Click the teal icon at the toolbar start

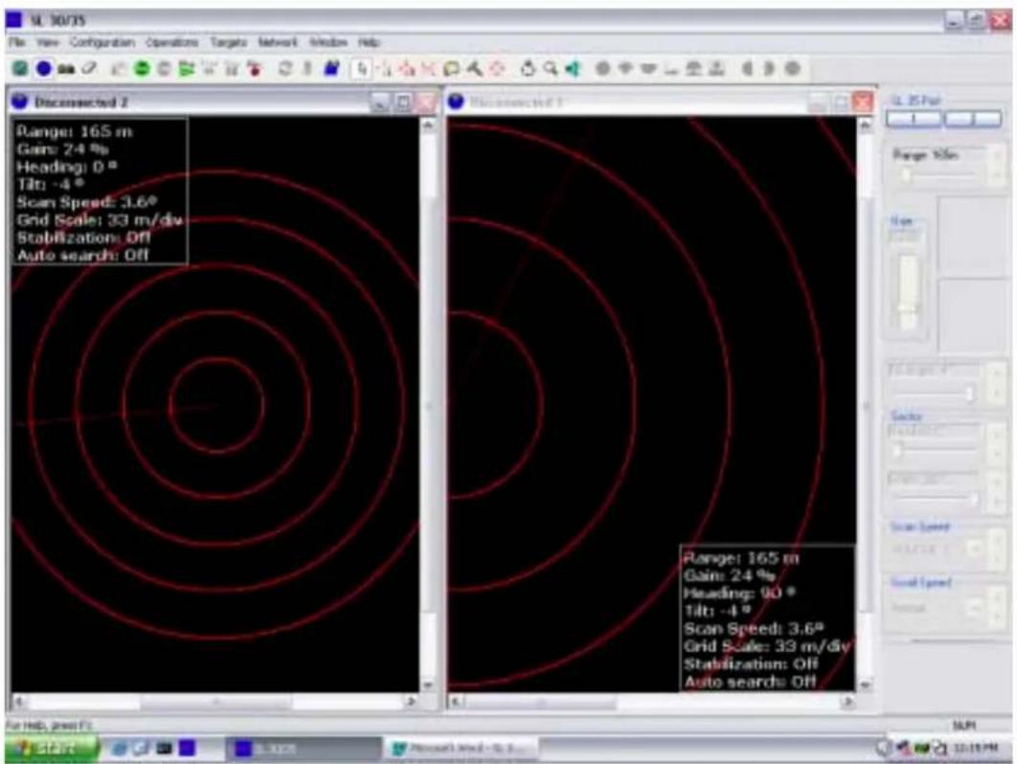21,68
